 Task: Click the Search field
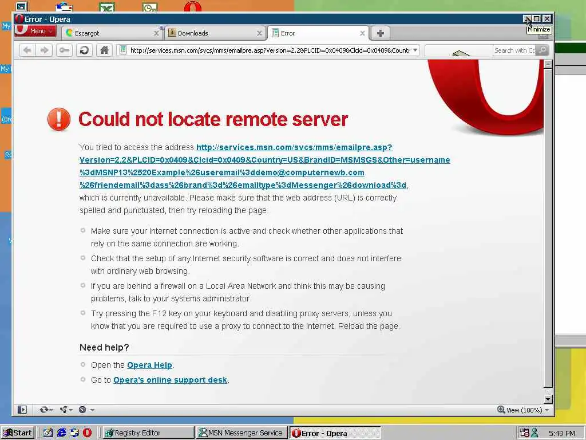point(514,50)
